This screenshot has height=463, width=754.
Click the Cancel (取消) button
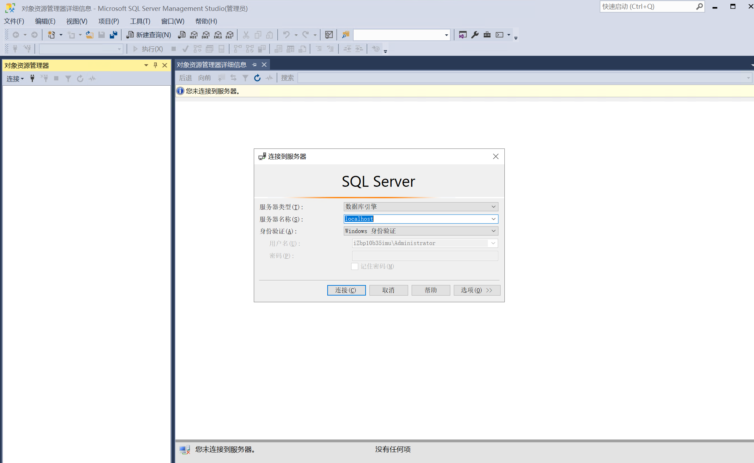(x=388, y=290)
